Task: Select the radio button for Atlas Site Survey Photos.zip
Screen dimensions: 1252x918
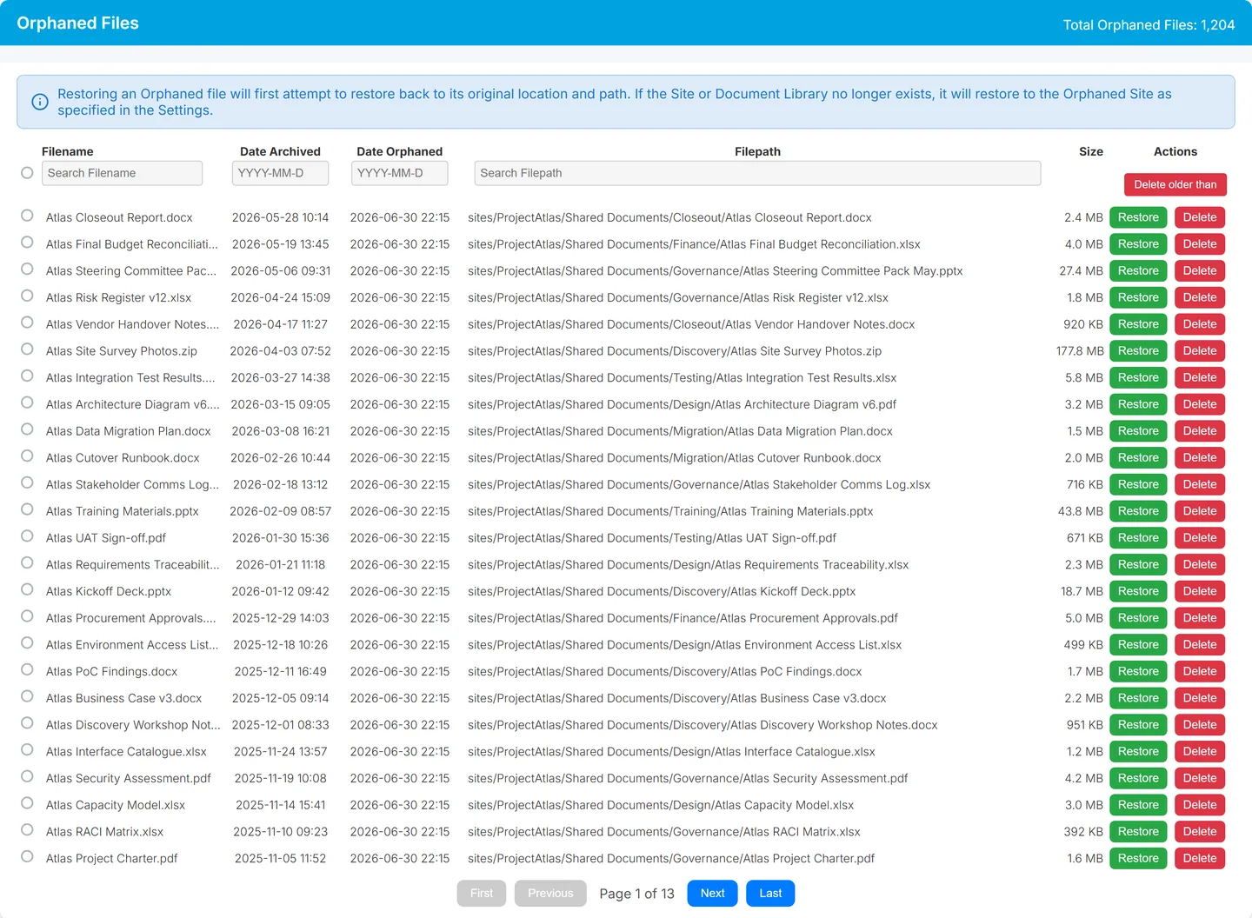Action: (x=27, y=349)
